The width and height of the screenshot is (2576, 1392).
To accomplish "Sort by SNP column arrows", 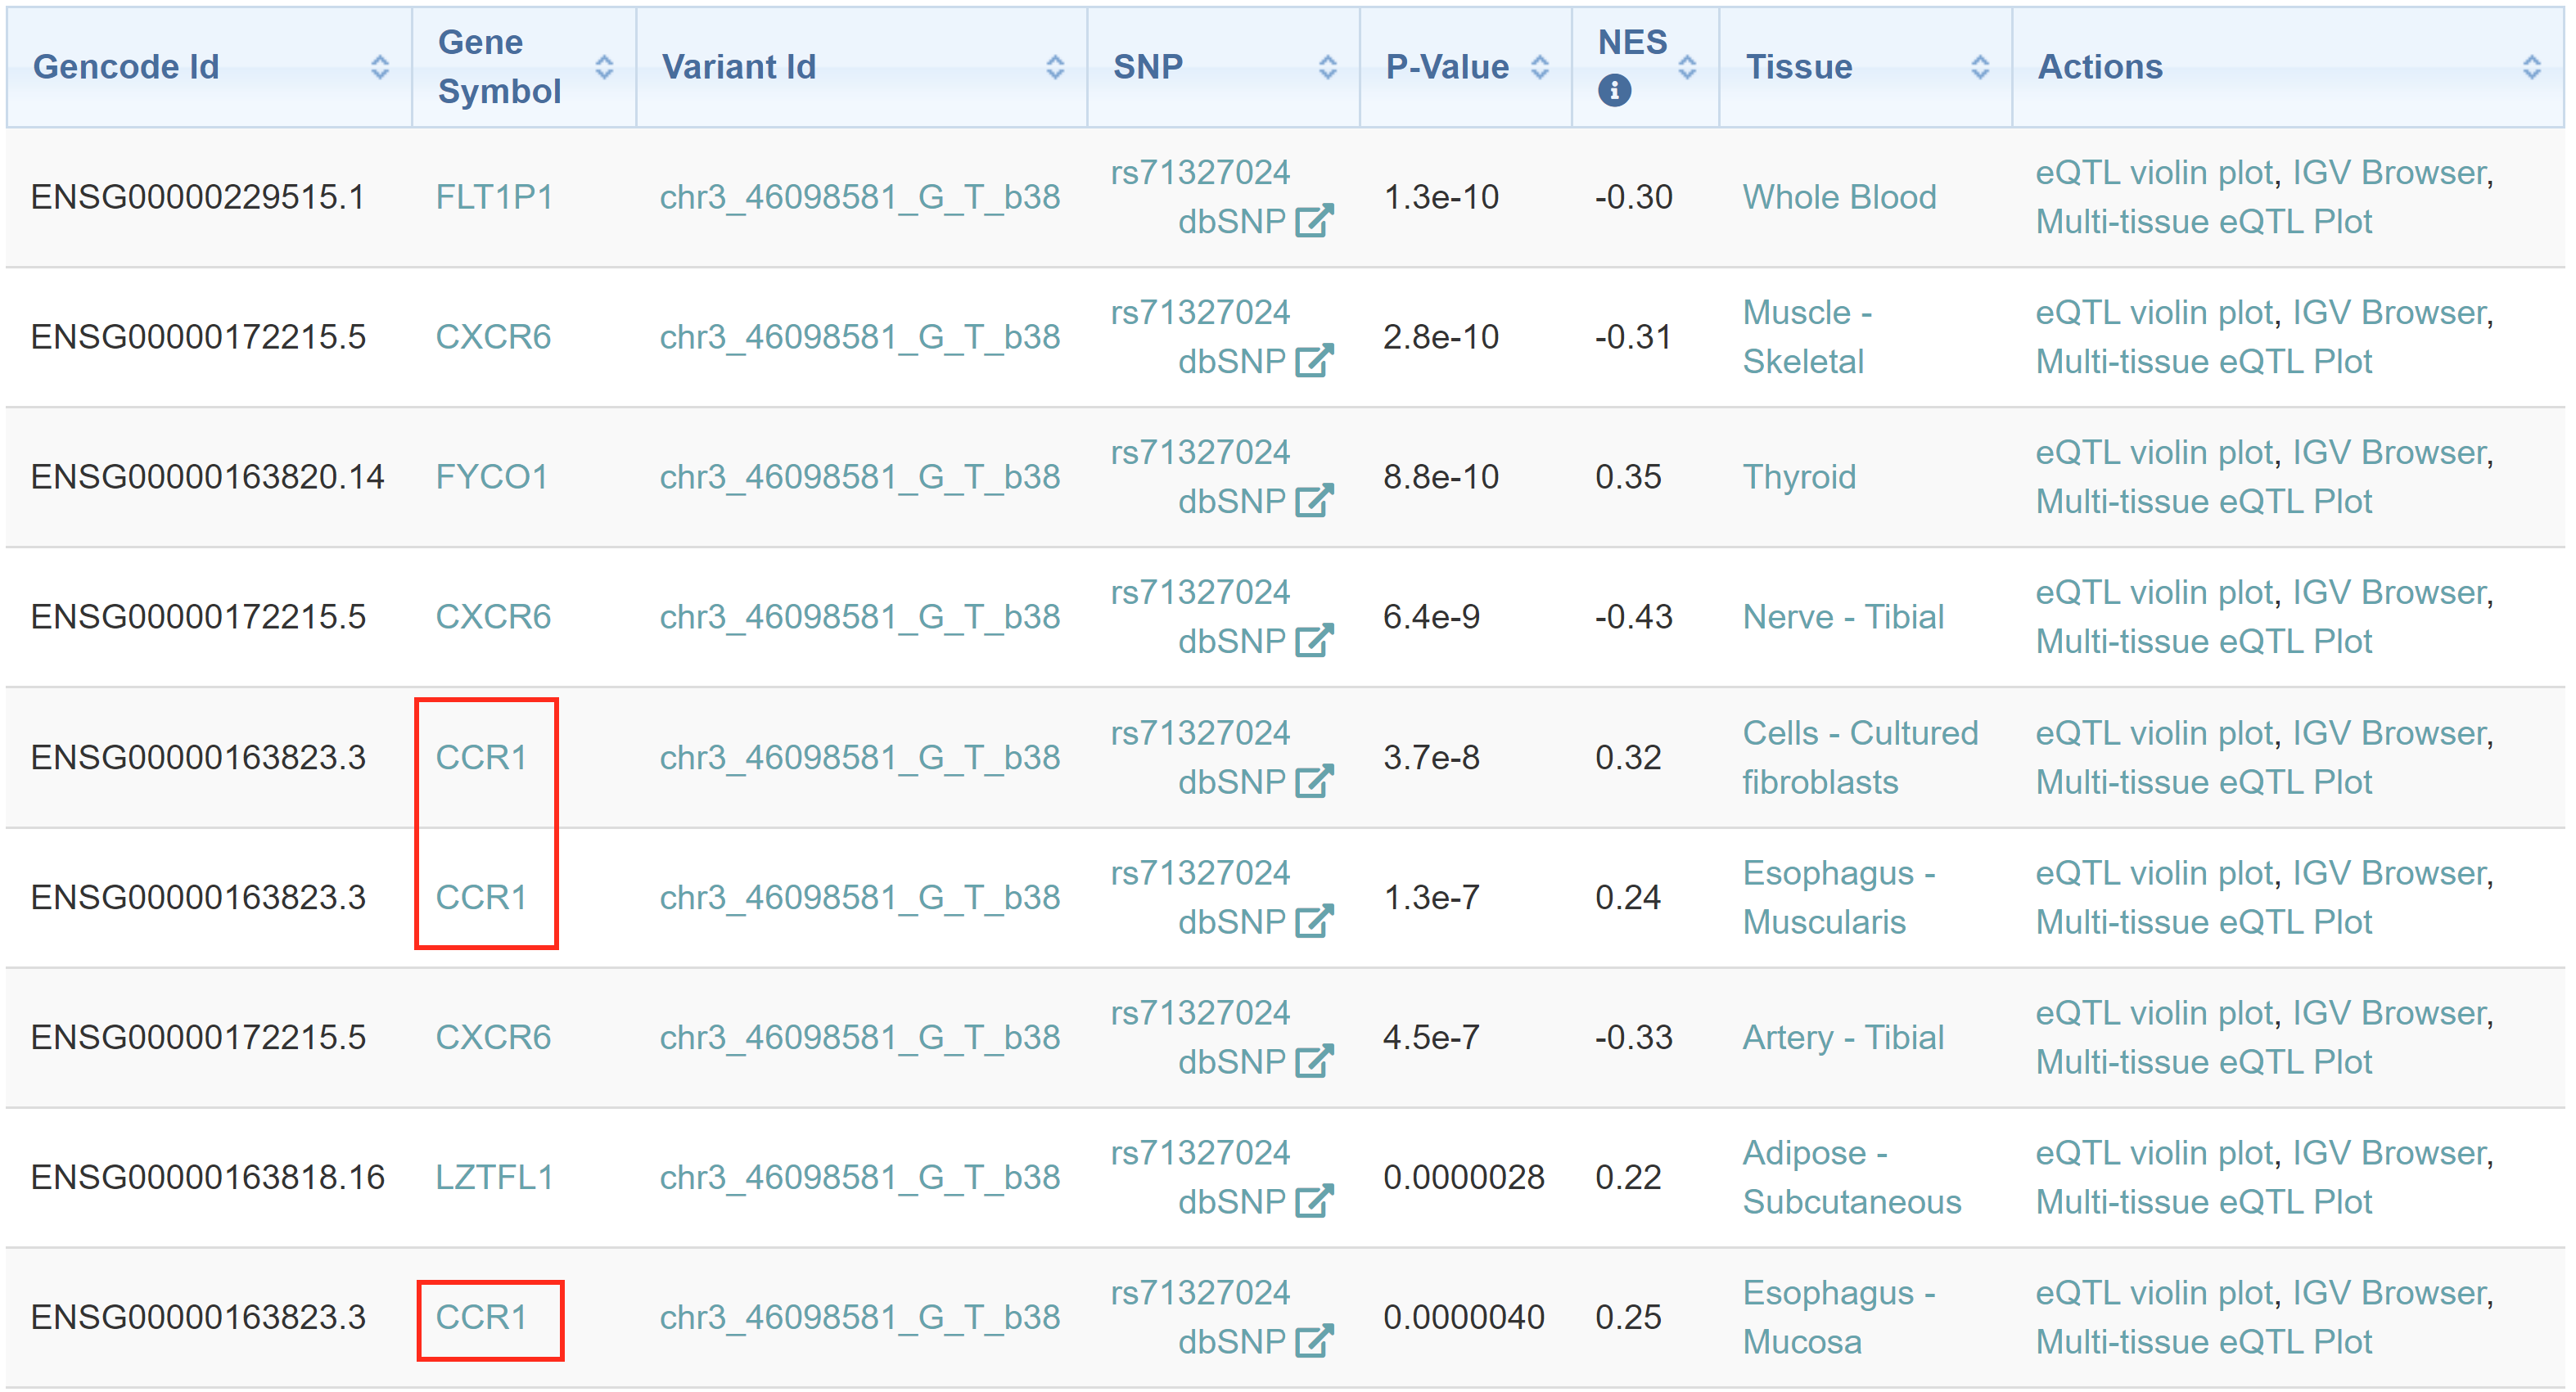I will coord(1327,67).
